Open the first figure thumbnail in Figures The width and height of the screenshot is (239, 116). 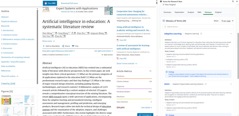(6, 100)
